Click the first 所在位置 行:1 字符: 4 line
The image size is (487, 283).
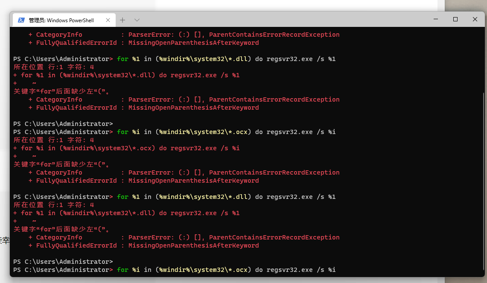tap(54, 67)
